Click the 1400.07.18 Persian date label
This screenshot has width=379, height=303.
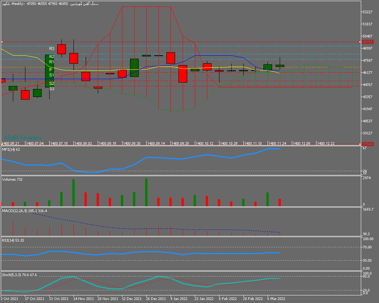click(x=59, y=143)
